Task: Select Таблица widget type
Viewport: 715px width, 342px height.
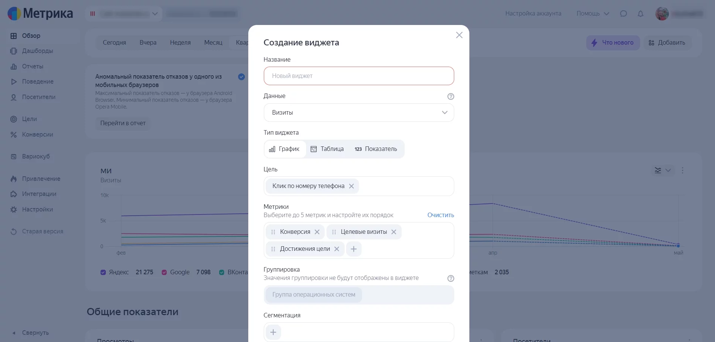Action: tap(327, 149)
